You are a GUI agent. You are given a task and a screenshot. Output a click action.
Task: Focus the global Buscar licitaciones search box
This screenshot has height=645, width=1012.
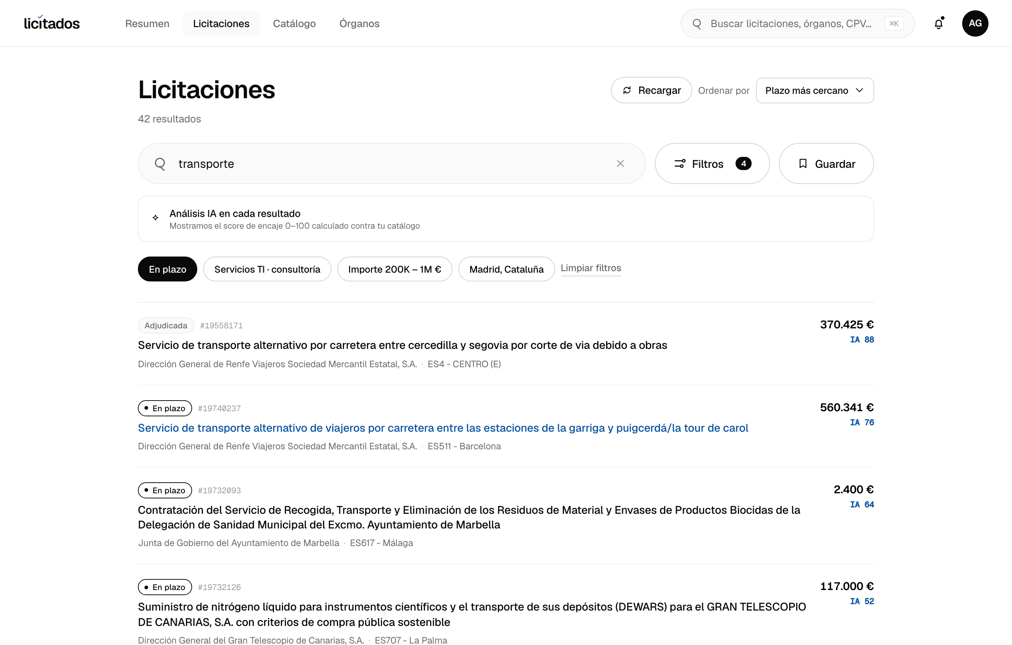(x=797, y=23)
